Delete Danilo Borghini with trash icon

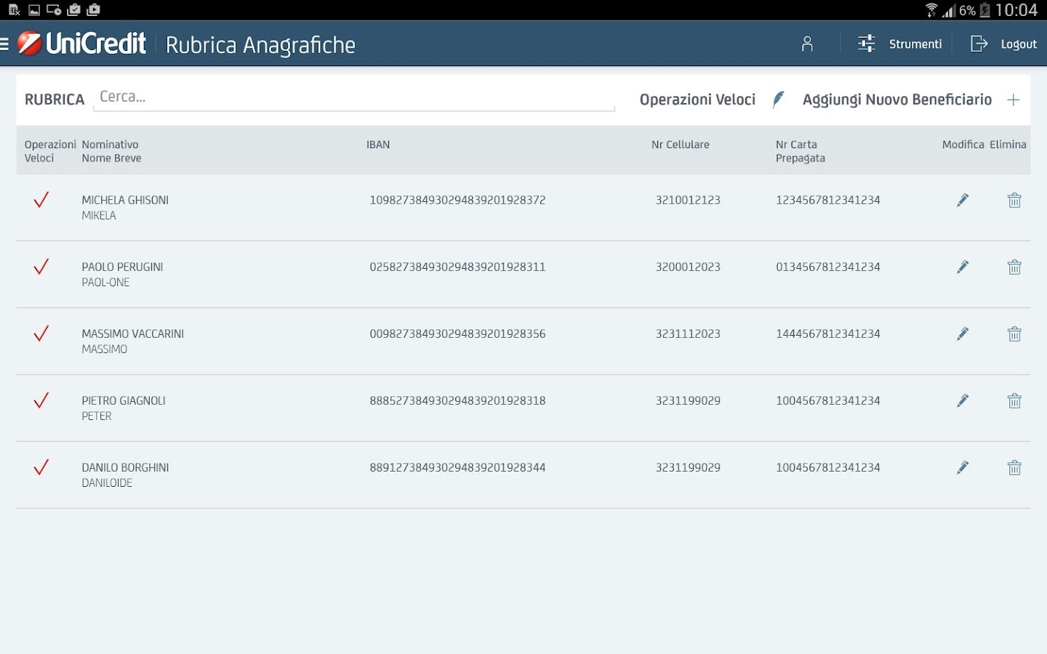pos(1014,467)
